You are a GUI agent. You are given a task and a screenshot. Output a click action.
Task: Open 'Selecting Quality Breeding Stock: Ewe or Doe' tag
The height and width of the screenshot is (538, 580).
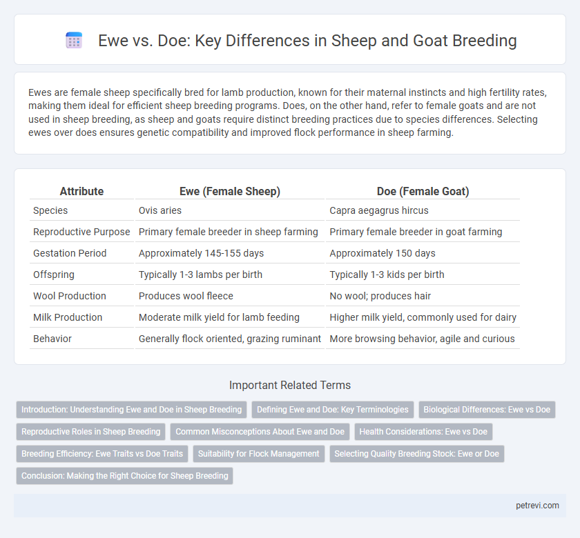click(x=416, y=454)
